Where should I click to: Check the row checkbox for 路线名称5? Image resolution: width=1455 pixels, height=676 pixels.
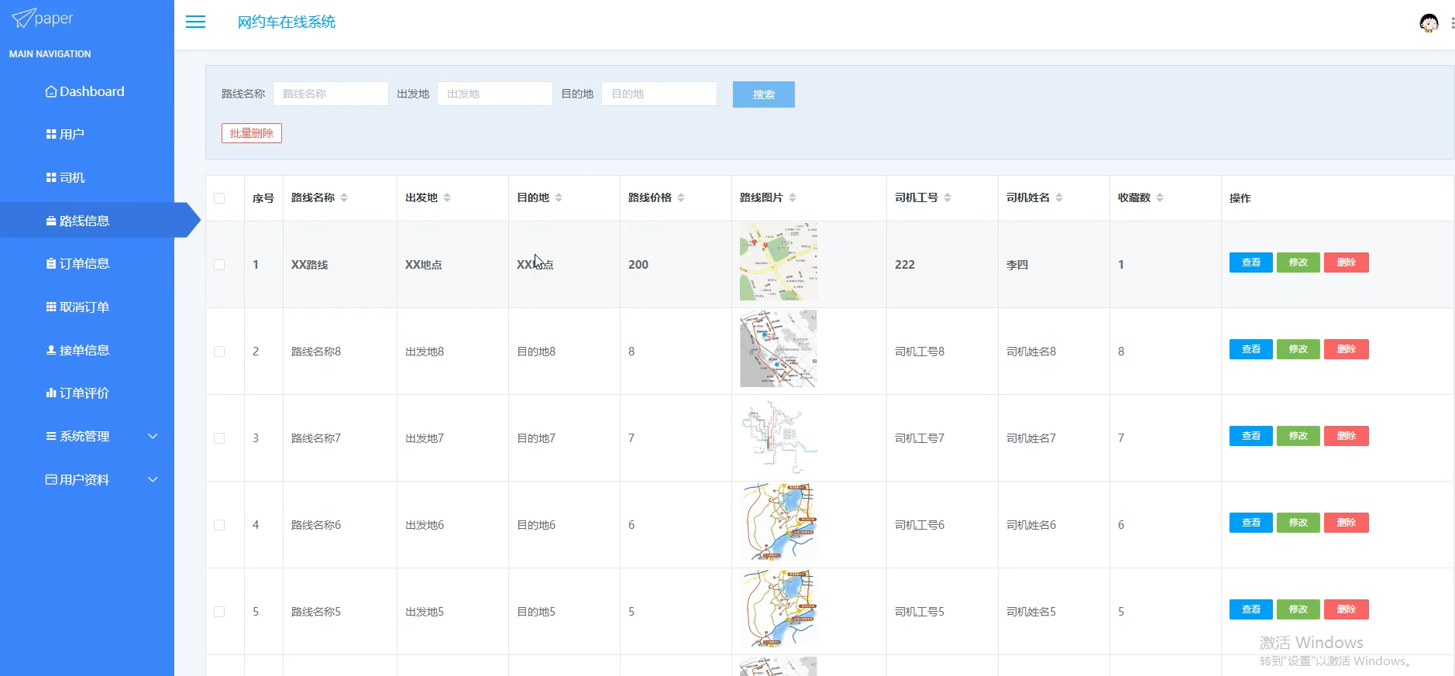pyautogui.click(x=219, y=612)
